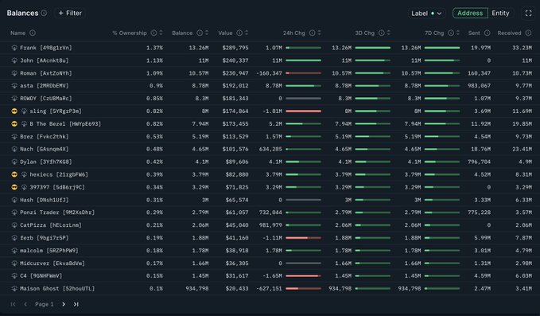Go to the next page

tap(64, 304)
